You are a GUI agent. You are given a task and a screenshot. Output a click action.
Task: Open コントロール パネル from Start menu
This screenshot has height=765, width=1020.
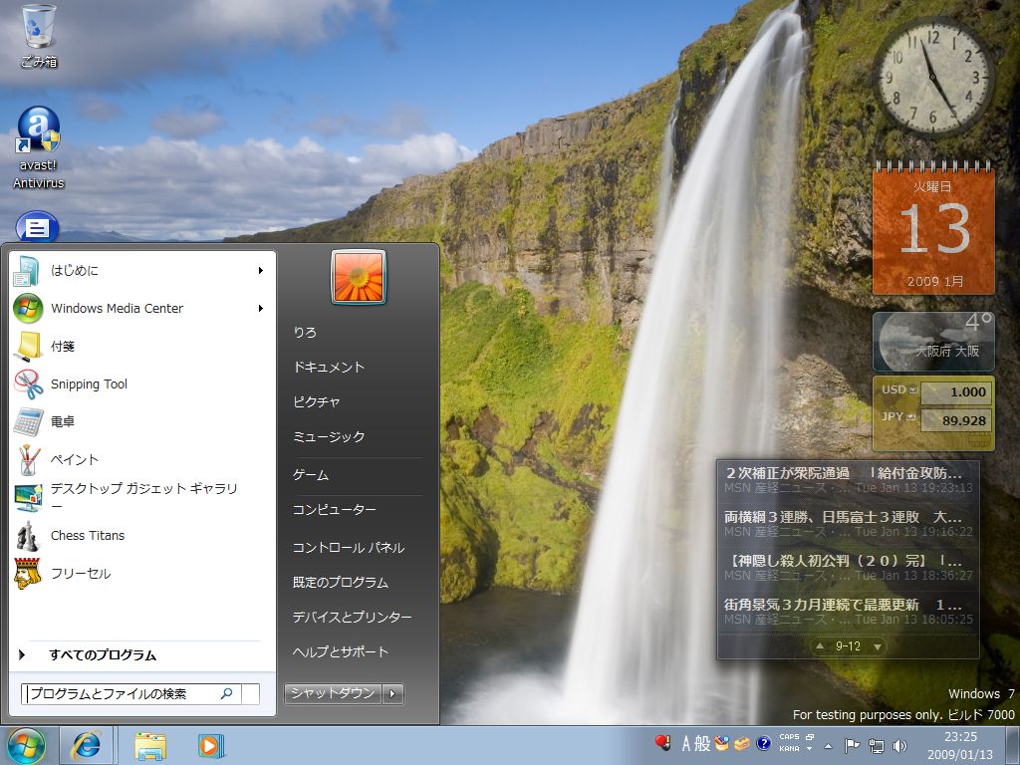[348, 548]
